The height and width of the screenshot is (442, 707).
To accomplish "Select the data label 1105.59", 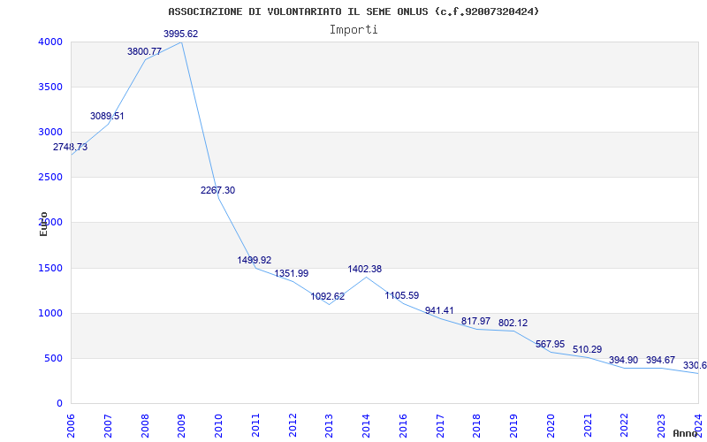I will [402, 295].
